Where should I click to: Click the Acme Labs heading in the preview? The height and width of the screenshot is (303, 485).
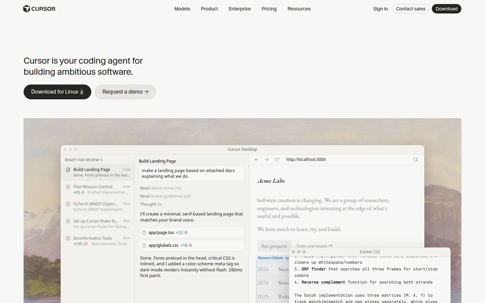click(271, 181)
